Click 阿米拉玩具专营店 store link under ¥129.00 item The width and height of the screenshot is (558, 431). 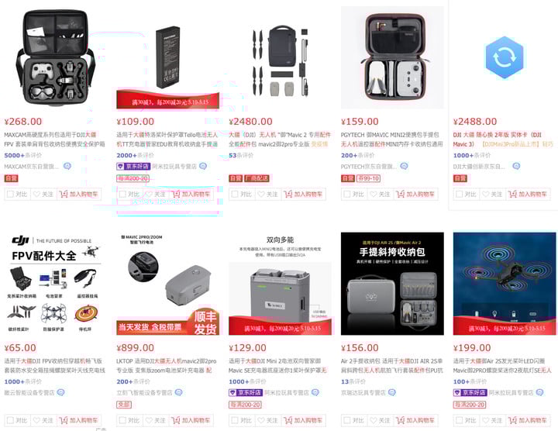(287, 392)
